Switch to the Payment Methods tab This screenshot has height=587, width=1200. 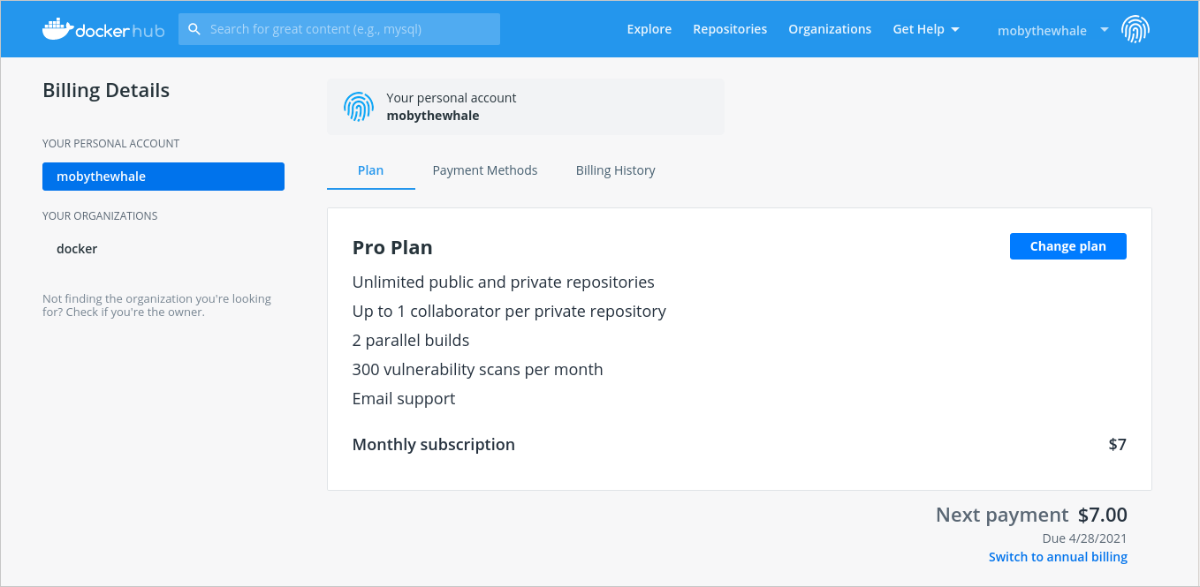pos(485,170)
